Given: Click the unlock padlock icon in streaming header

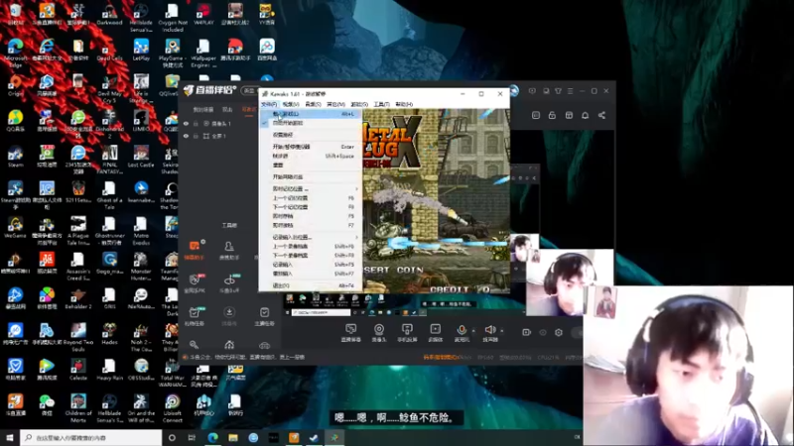Looking at the screenshot, I should coord(552,115).
